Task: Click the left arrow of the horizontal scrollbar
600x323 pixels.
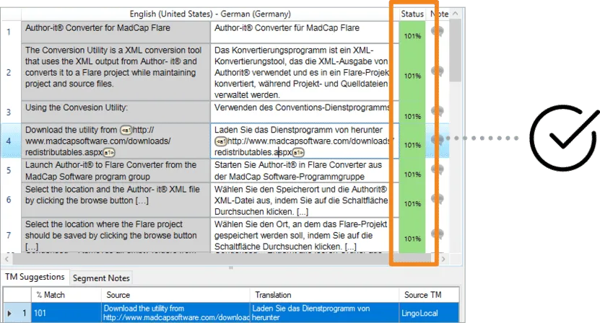Action: click(6, 259)
